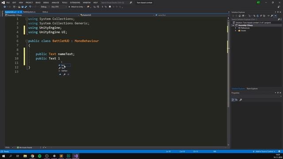This screenshot has width=283, height=159.
Task: Click Add to Source Control button
Action: click(x=264, y=151)
